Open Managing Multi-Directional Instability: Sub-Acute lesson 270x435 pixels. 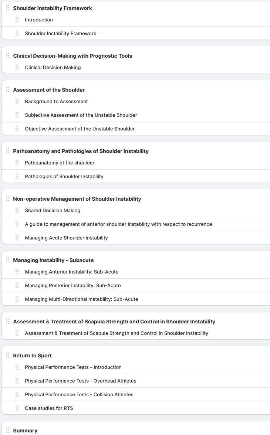81,299
